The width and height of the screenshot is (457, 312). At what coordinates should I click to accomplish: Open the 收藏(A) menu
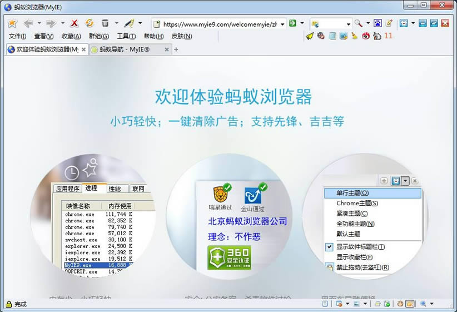(x=71, y=36)
